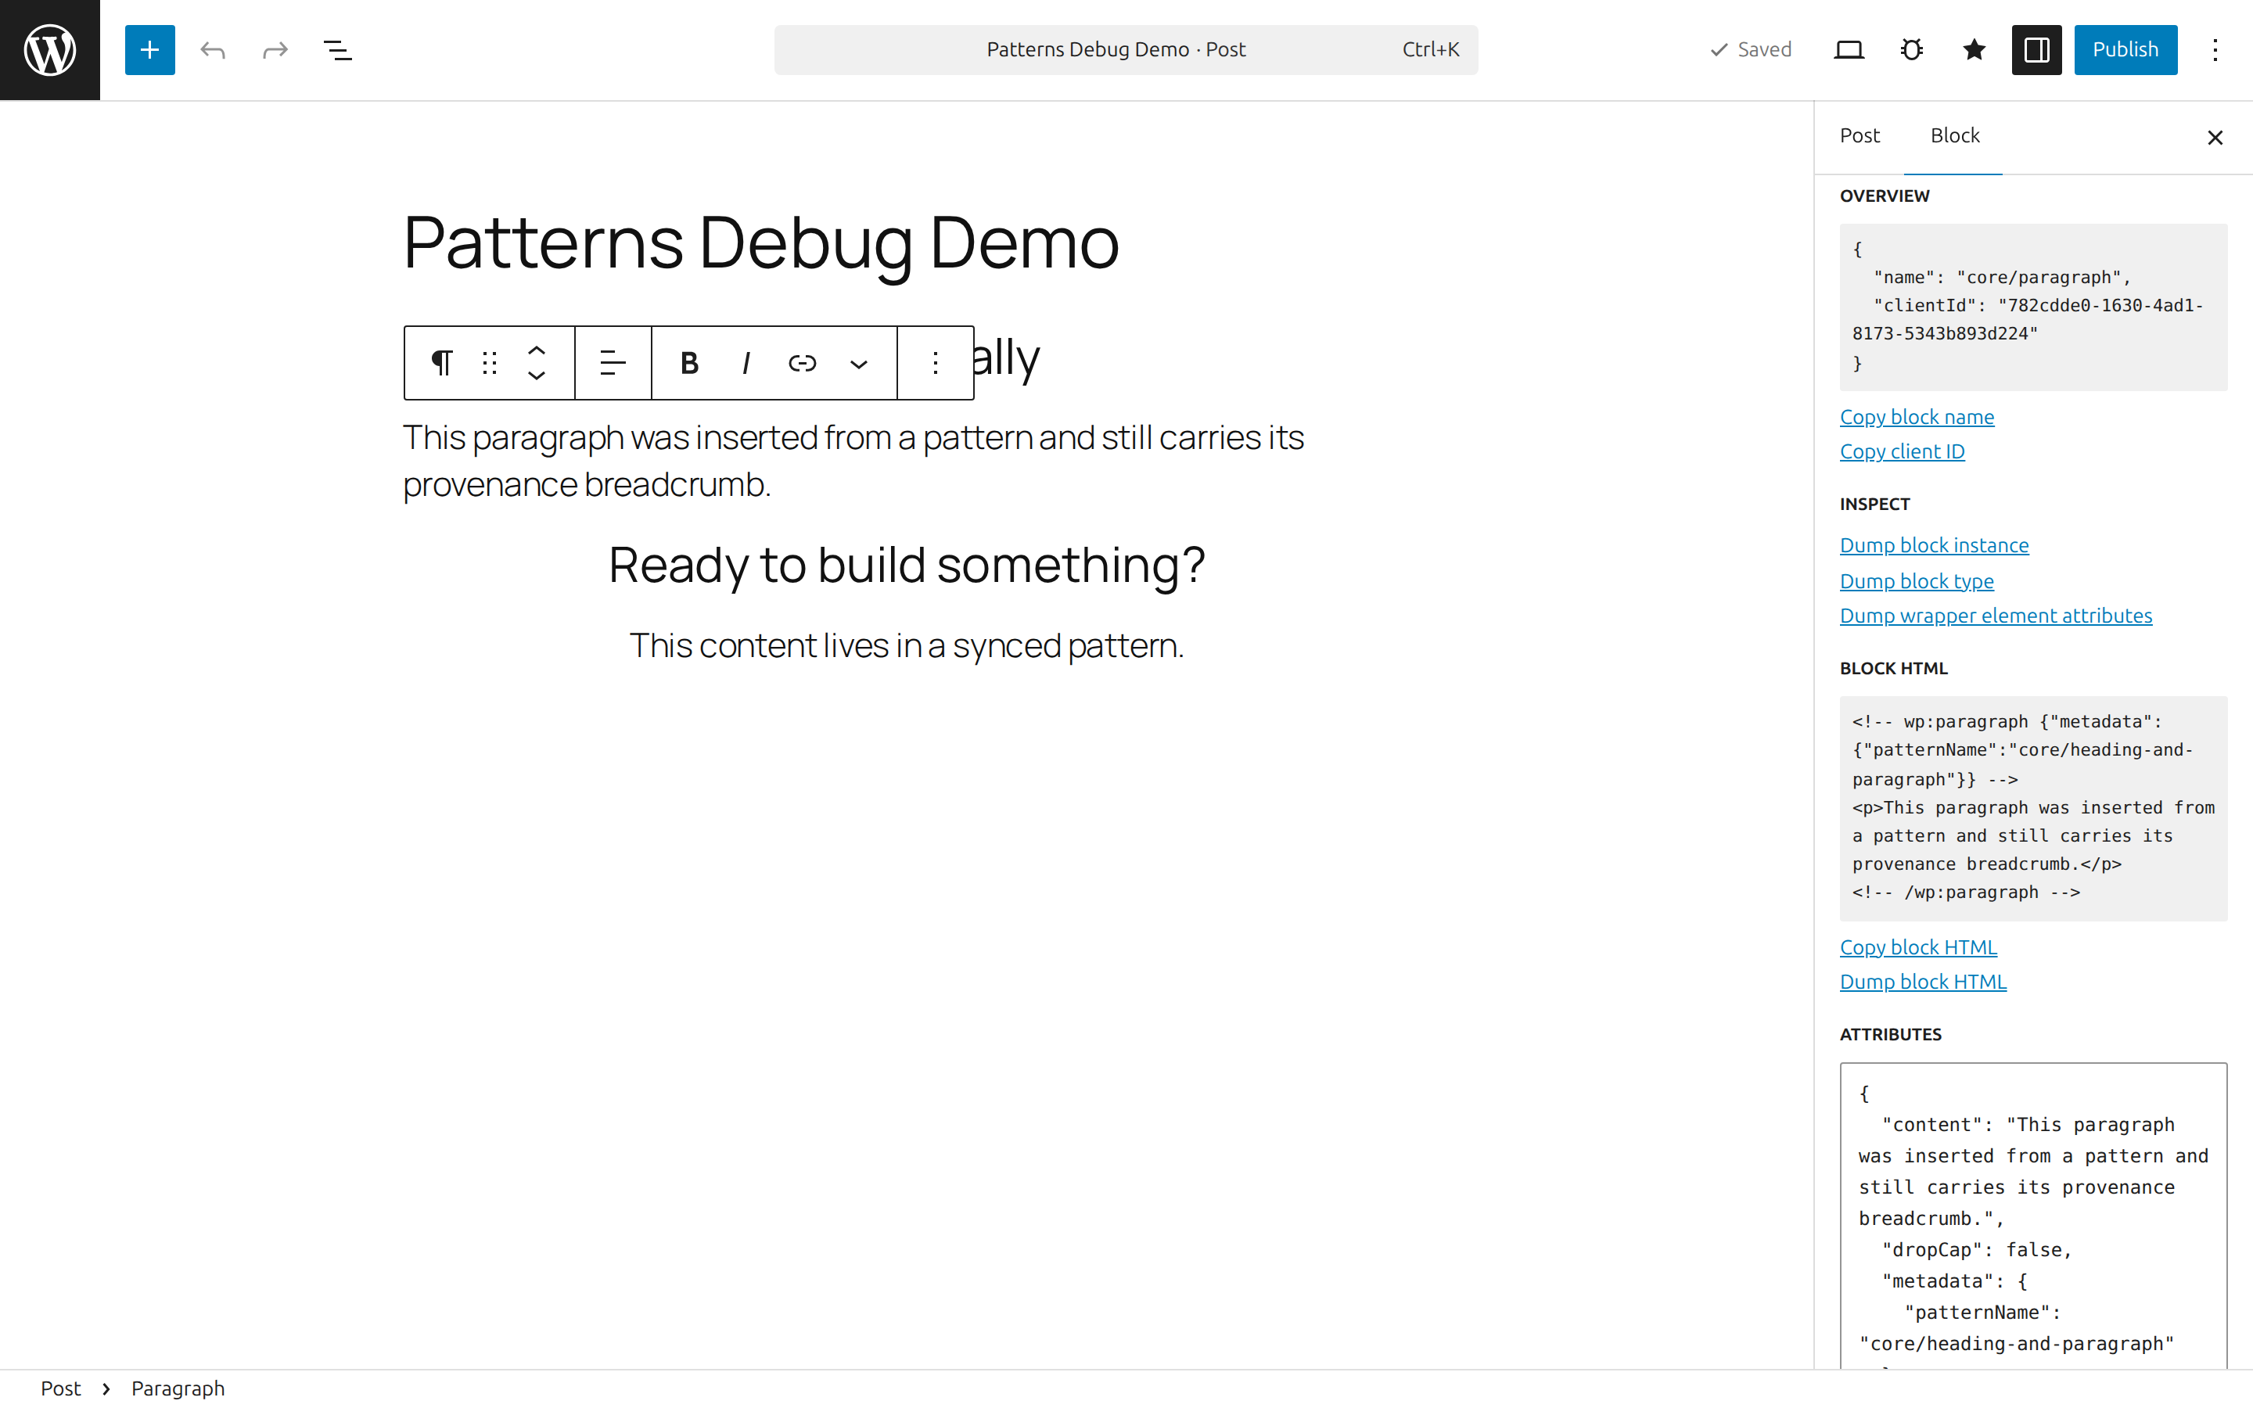Click Dump block HTML link

(1924, 982)
